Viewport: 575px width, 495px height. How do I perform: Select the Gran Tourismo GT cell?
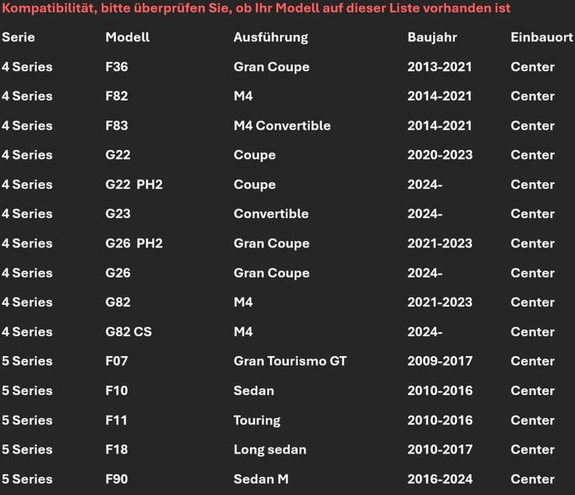[290, 362]
